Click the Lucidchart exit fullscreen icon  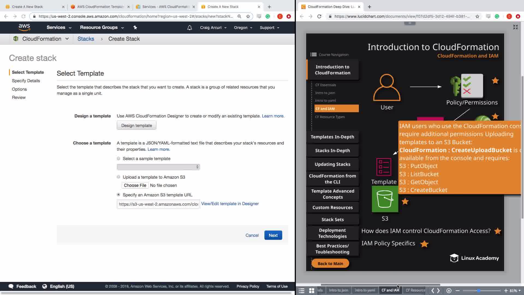click(x=515, y=27)
